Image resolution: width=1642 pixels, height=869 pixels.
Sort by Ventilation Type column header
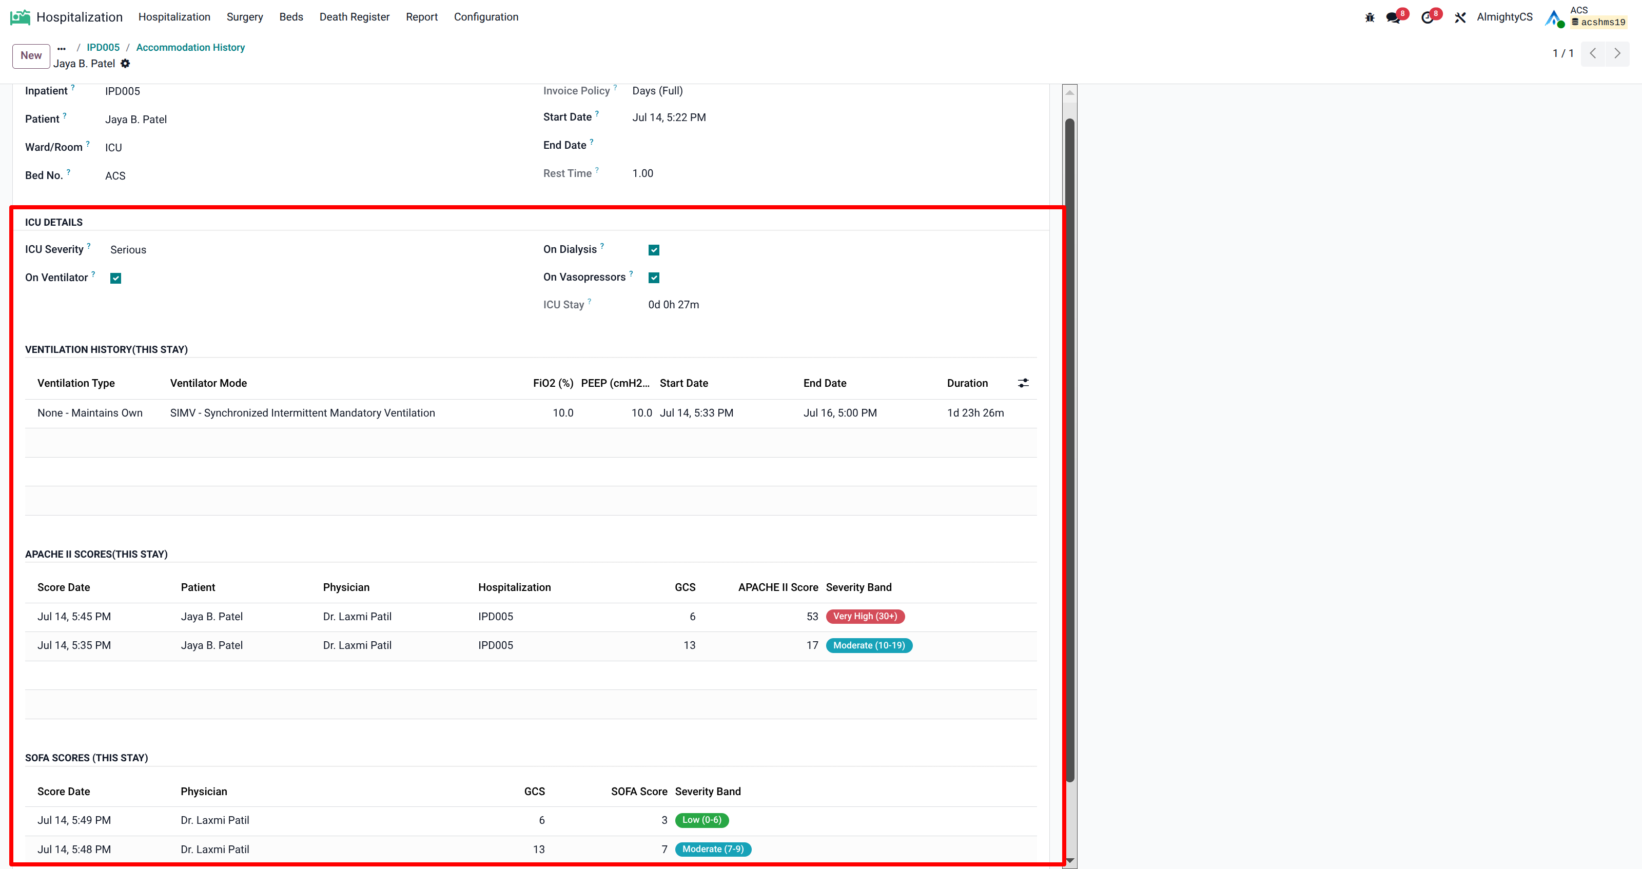(76, 383)
